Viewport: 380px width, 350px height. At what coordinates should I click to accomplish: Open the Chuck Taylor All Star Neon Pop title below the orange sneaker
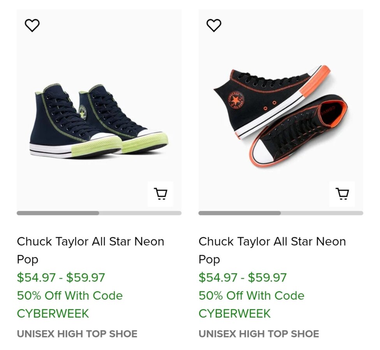(x=272, y=250)
